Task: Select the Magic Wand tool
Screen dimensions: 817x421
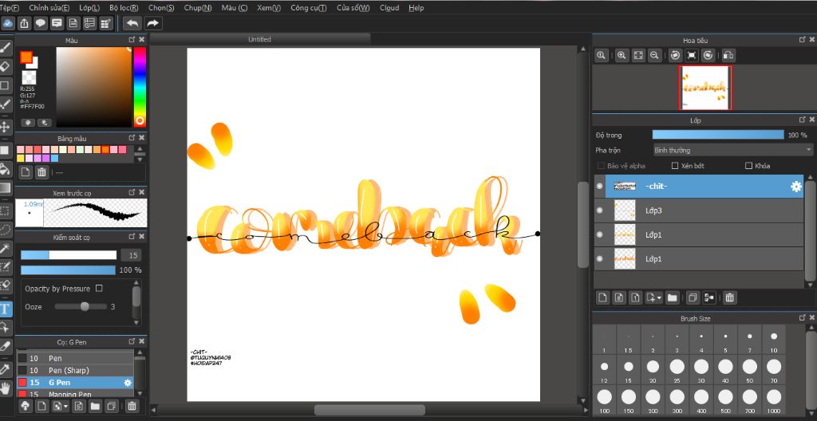Action: click(x=6, y=248)
